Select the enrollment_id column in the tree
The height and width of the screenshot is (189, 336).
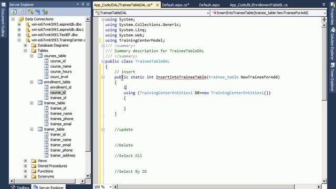coord(61,87)
